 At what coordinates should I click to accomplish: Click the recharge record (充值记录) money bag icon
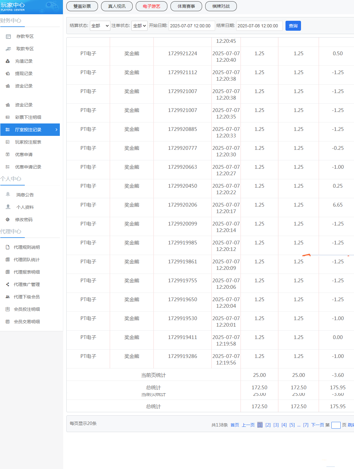coord(8,61)
